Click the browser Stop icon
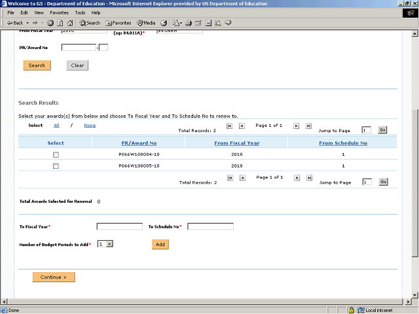Screen dimensions: 419x314 point(51,23)
